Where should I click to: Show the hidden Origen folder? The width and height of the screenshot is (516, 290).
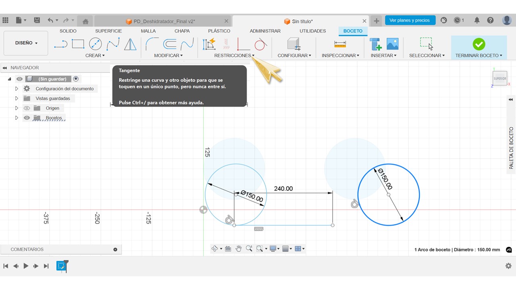[27, 108]
